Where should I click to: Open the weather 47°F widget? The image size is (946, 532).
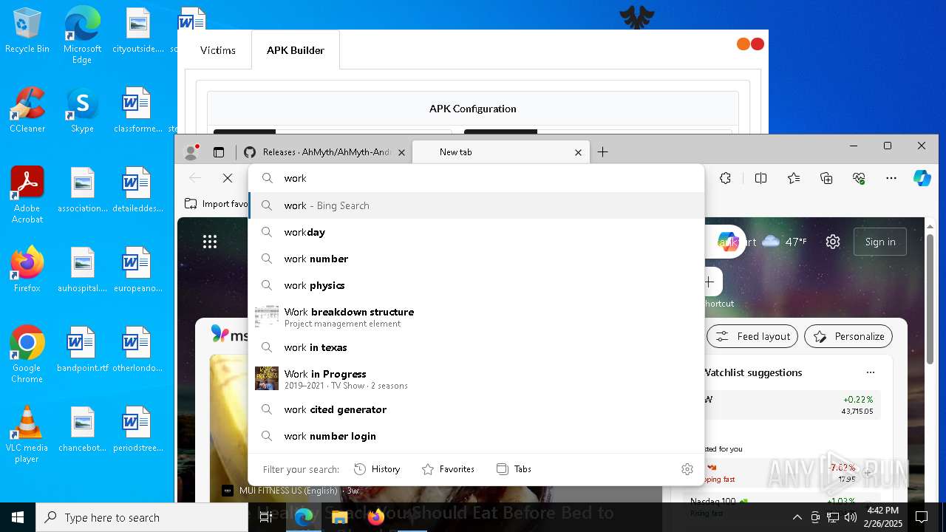coord(785,242)
